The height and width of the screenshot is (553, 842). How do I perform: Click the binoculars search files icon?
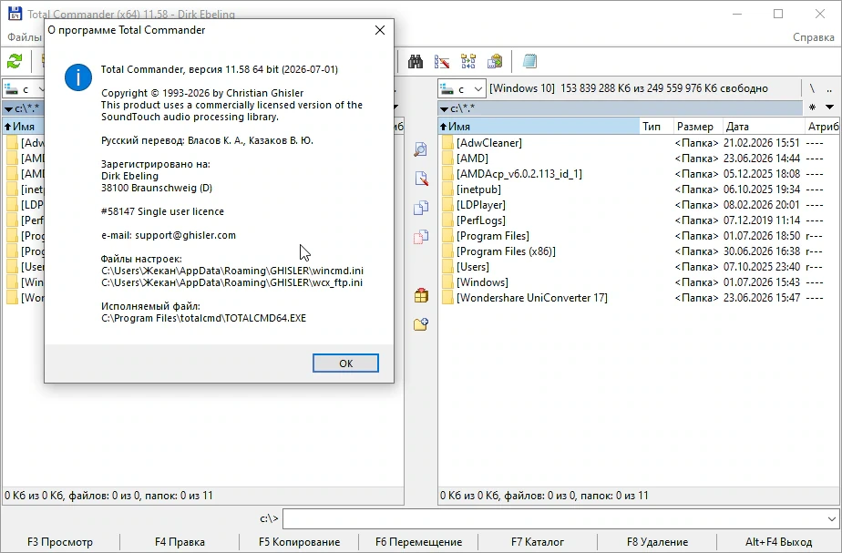coord(416,62)
